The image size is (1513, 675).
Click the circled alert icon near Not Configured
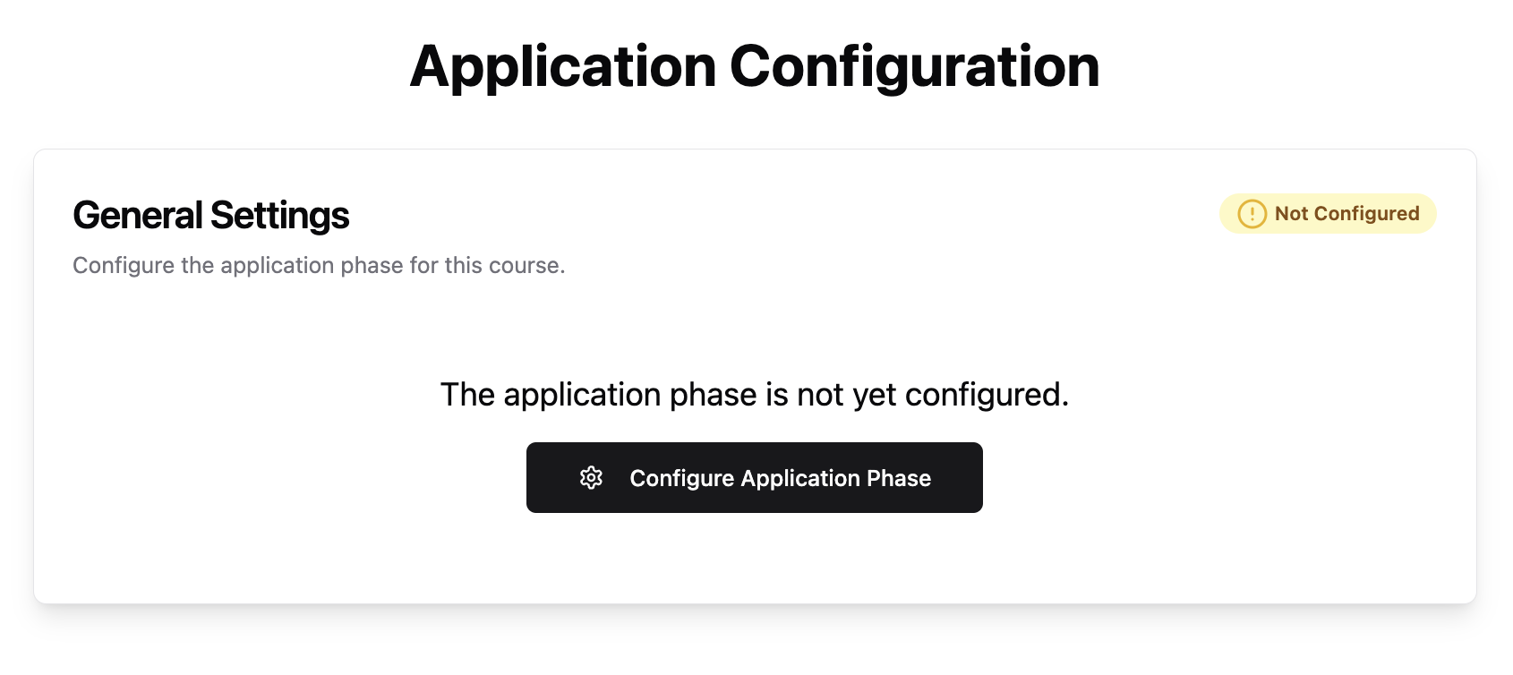pyautogui.click(x=1252, y=214)
